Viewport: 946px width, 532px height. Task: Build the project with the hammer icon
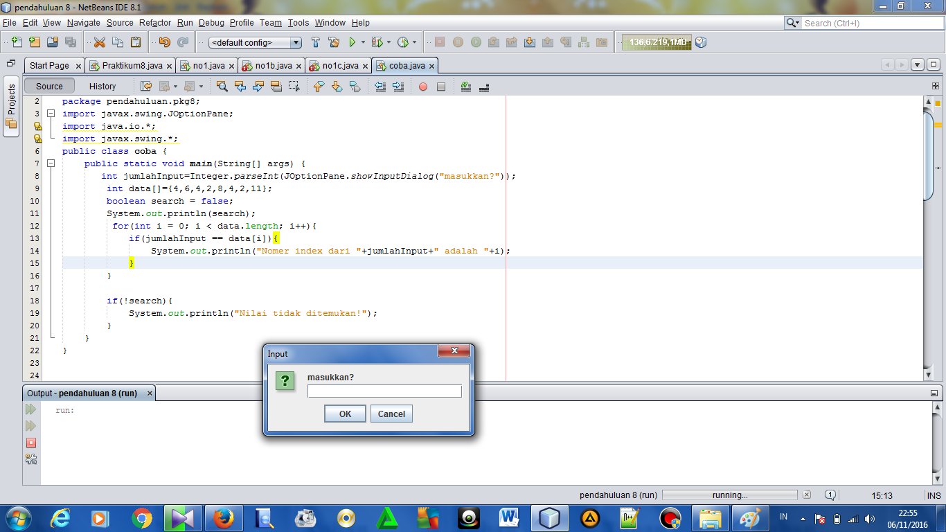pos(316,42)
